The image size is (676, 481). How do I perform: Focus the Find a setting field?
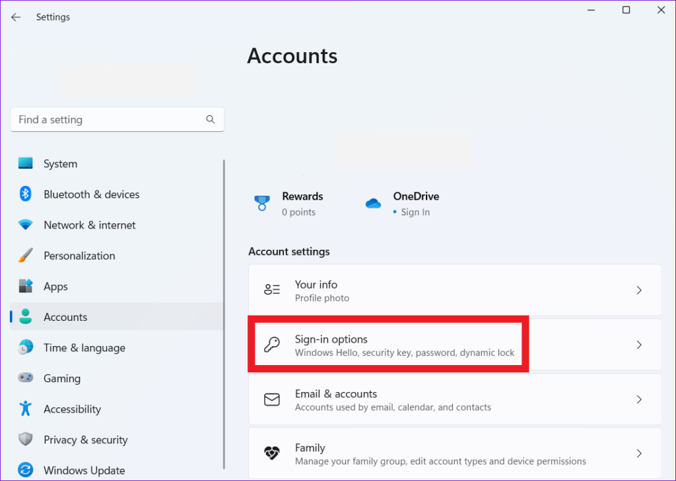point(118,119)
